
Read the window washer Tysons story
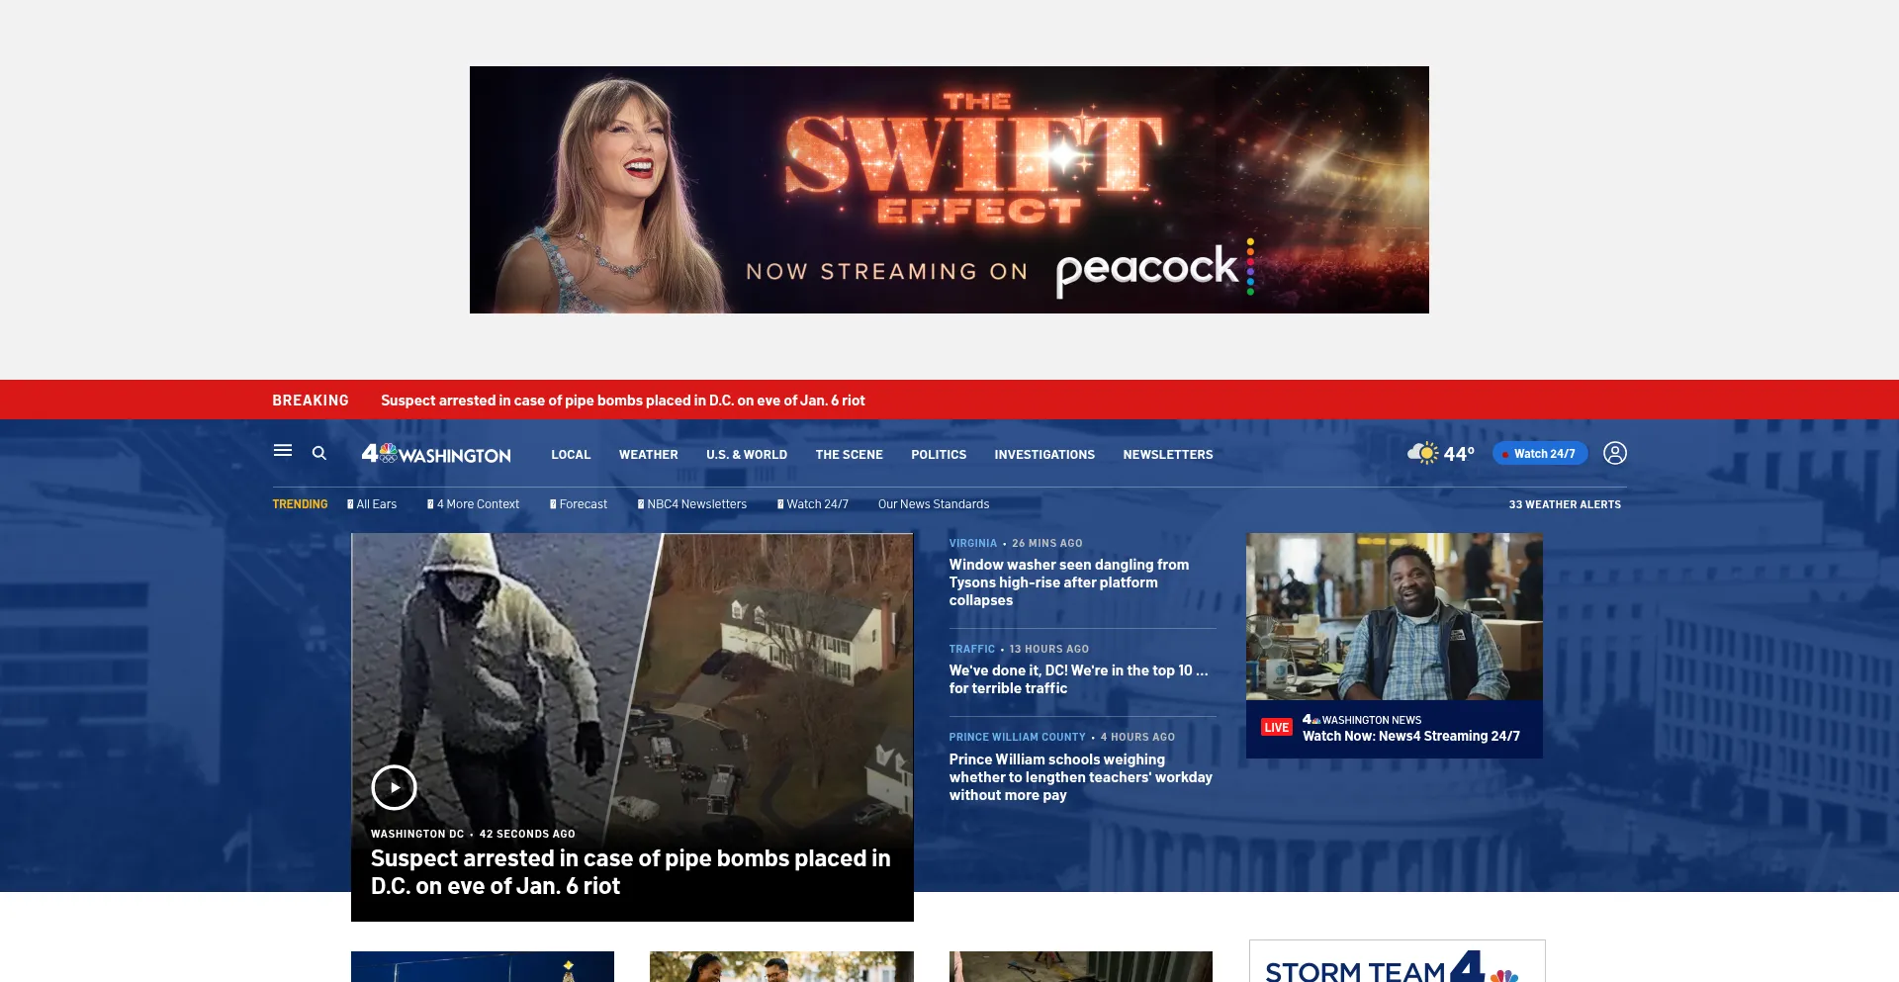click(1068, 581)
